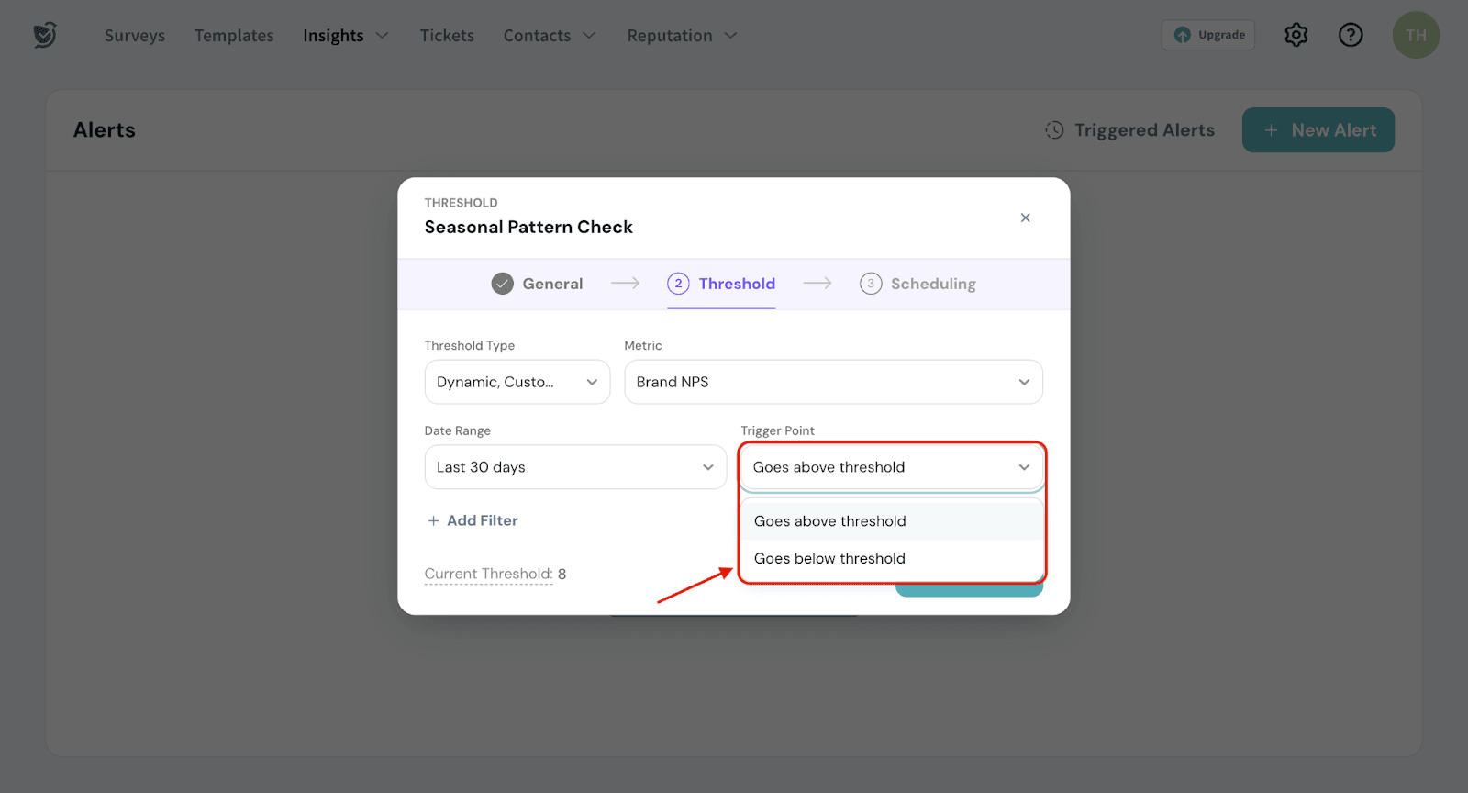Expand the Threshold Type dropdown
This screenshot has height=793, width=1468.
(x=517, y=382)
